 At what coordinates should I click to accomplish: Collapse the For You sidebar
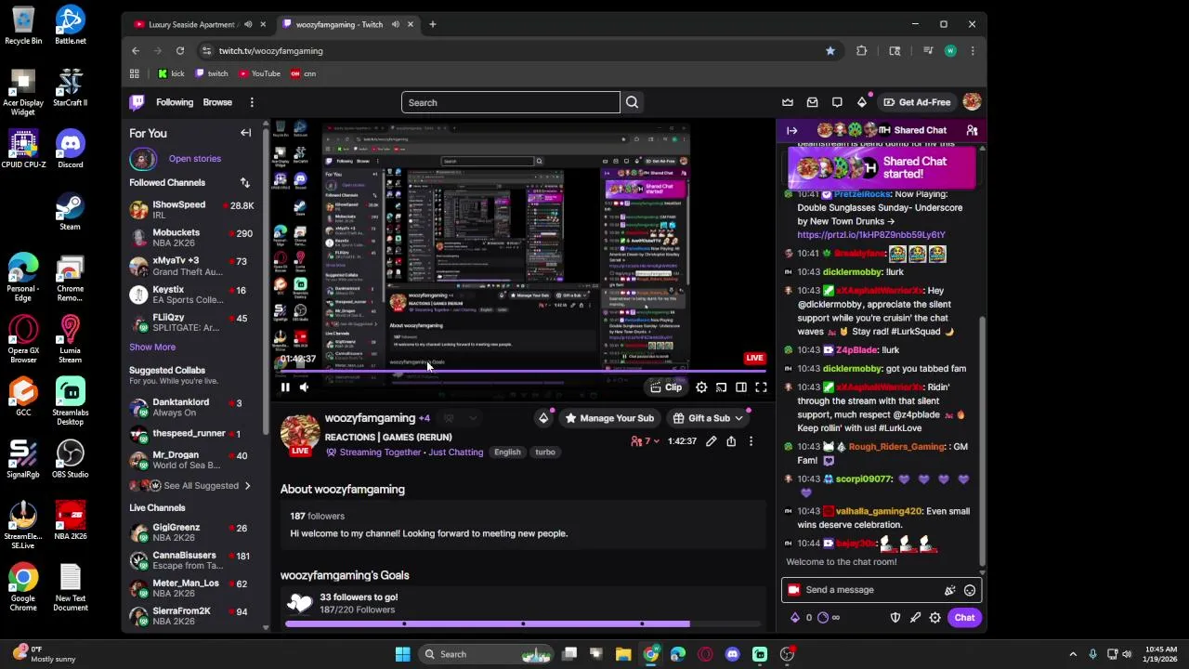coord(245,133)
